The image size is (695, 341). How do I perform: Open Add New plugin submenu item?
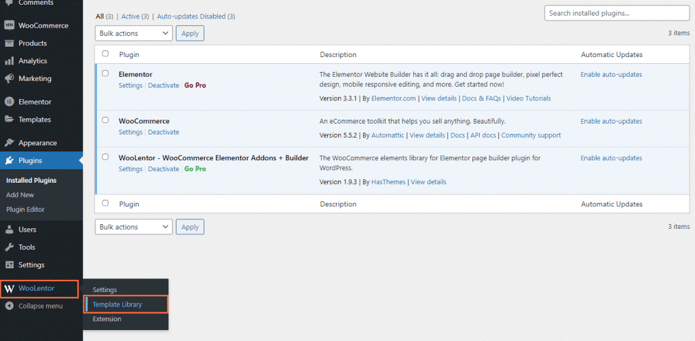(x=20, y=195)
